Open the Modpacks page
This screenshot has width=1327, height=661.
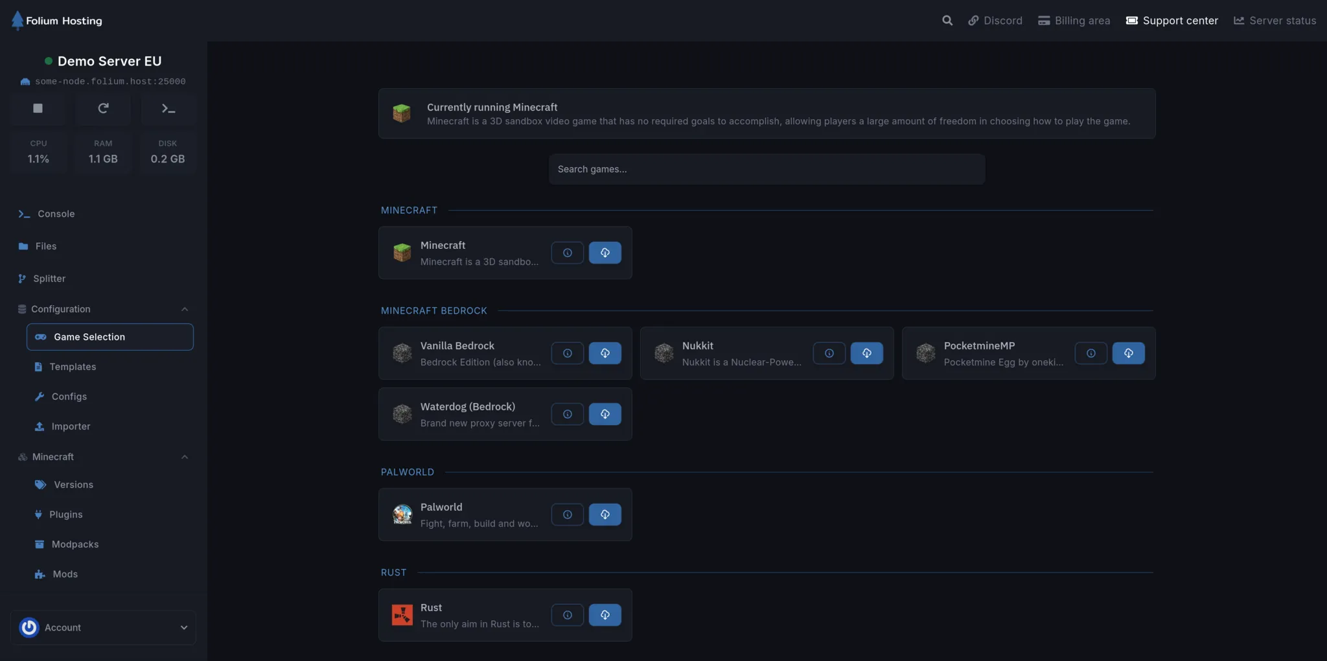point(75,544)
